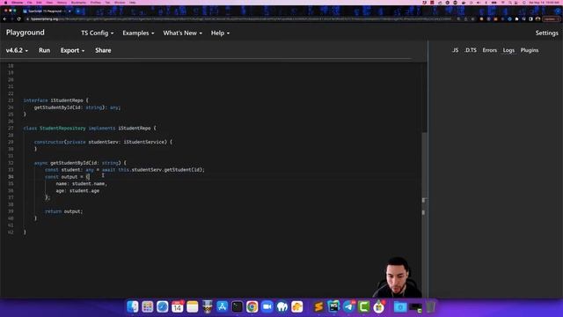Screen dimensions: 563x317
Task: Open the Plugins tab
Action: pos(530,50)
